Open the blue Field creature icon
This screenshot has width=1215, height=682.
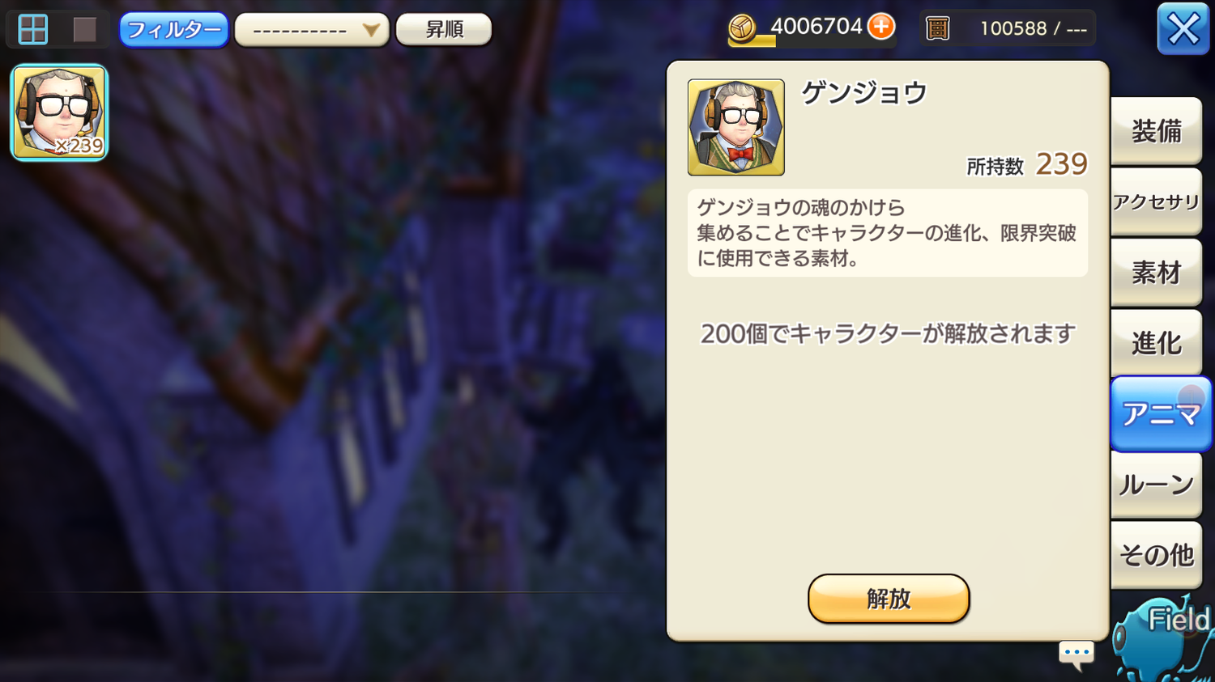click(x=1165, y=639)
